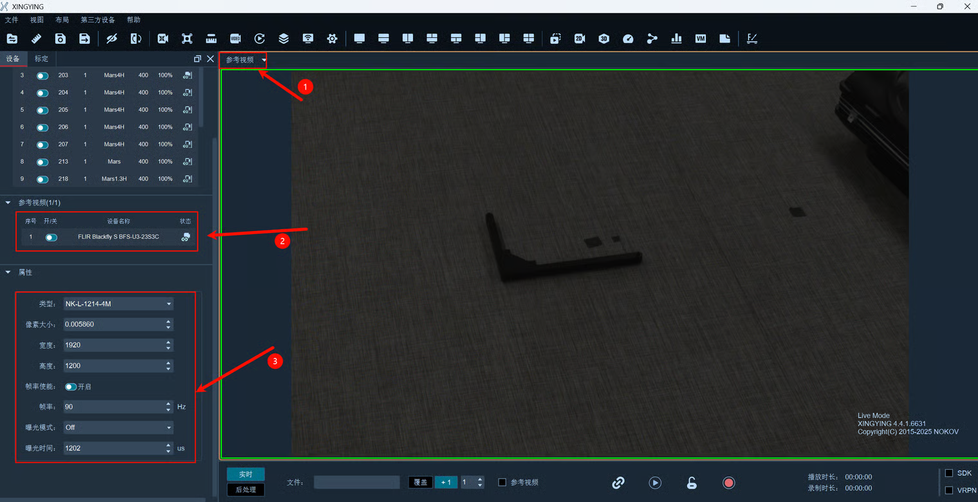Select the single-view monitor layout icon
Screen dimensions: 978x502
(x=360, y=39)
